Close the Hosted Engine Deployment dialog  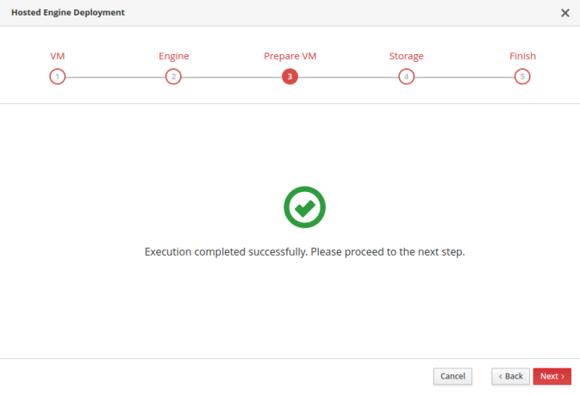click(x=564, y=13)
